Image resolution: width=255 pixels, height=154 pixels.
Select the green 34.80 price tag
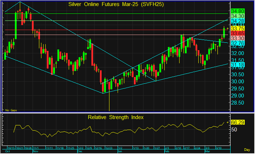[238, 11]
